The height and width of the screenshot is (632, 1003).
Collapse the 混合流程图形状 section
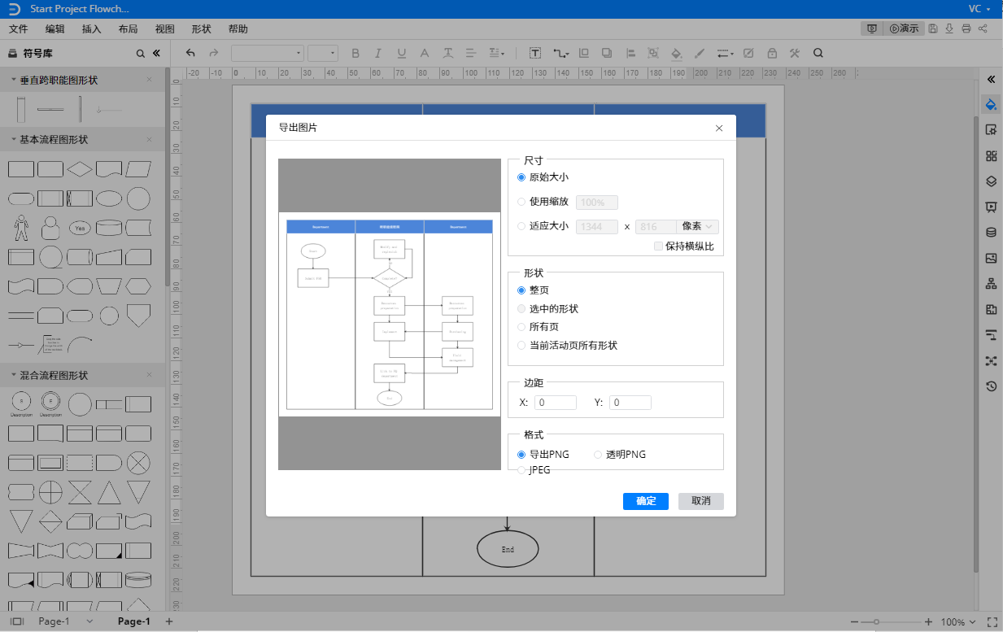(14, 375)
